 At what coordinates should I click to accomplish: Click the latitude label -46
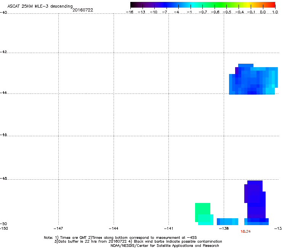tap(3, 135)
